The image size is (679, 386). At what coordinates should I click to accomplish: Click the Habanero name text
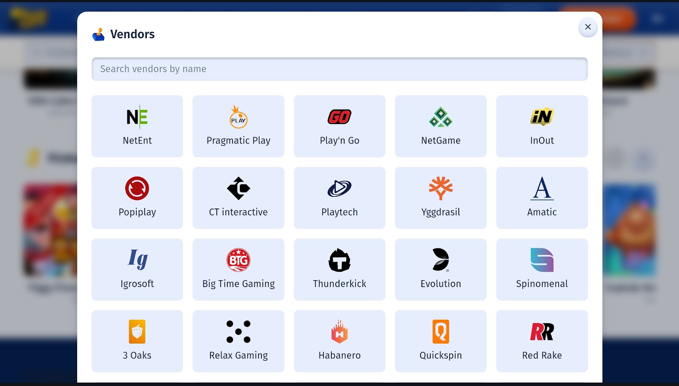click(x=339, y=355)
